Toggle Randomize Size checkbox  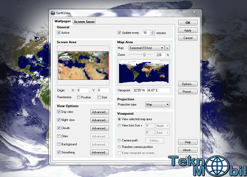(99, 97)
